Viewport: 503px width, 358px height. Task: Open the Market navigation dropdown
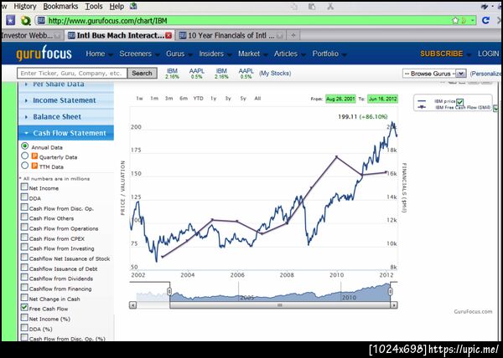(252, 54)
